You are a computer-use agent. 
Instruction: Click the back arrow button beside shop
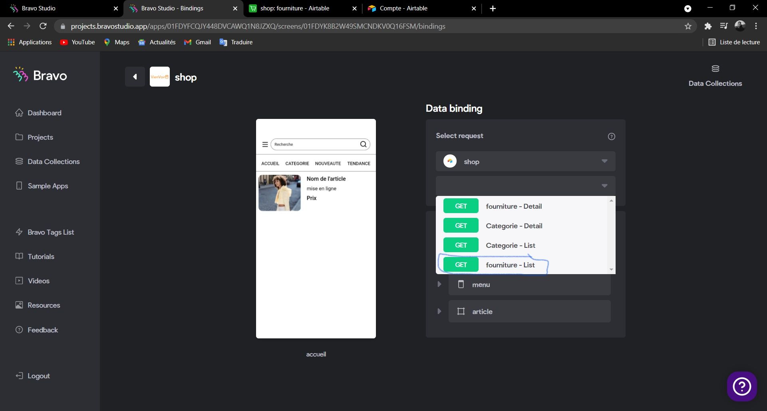(135, 77)
